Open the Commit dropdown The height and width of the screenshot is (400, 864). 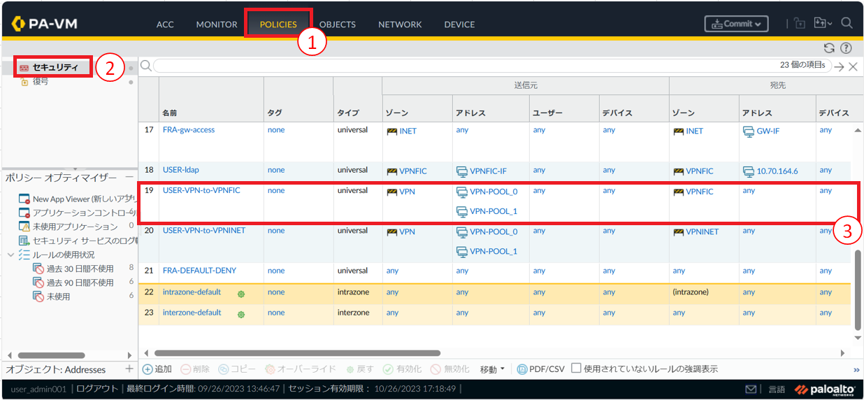point(736,24)
